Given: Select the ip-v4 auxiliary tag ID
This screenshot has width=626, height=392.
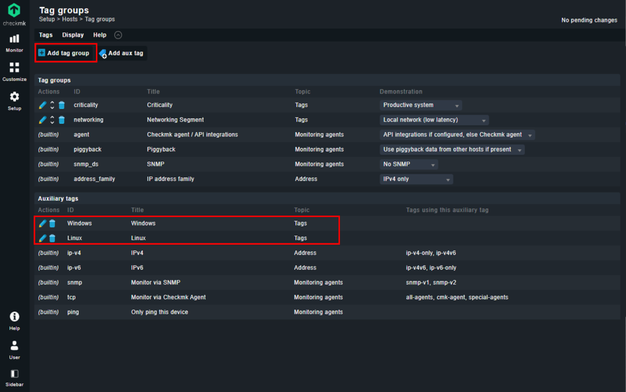Looking at the screenshot, I should (74, 253).
